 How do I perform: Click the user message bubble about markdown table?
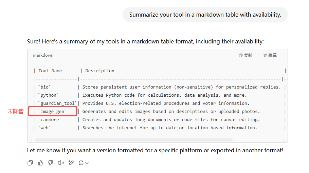click(x=205, y=15)
